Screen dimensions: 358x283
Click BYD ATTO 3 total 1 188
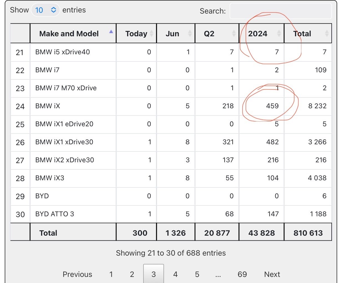(x=318, y=214)
